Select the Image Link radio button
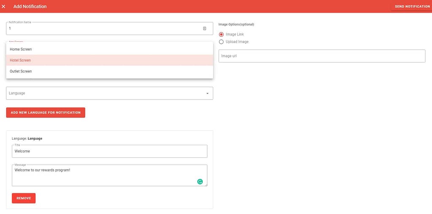The width and height of the screenshot is (432, 214). tap(221, 34)
